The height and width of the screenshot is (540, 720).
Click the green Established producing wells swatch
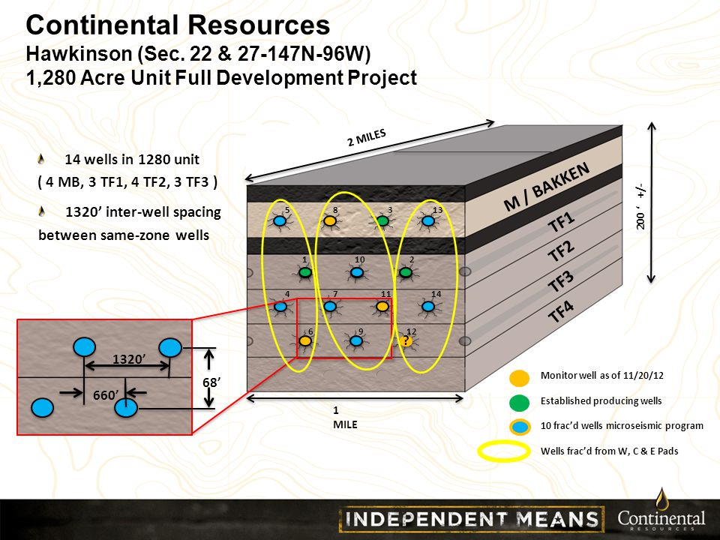click(520, 402)
